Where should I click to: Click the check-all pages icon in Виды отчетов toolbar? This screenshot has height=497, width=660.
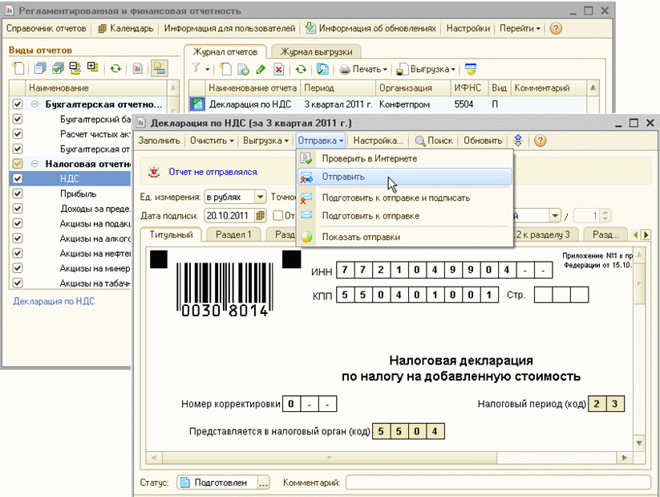click(58, 68)
